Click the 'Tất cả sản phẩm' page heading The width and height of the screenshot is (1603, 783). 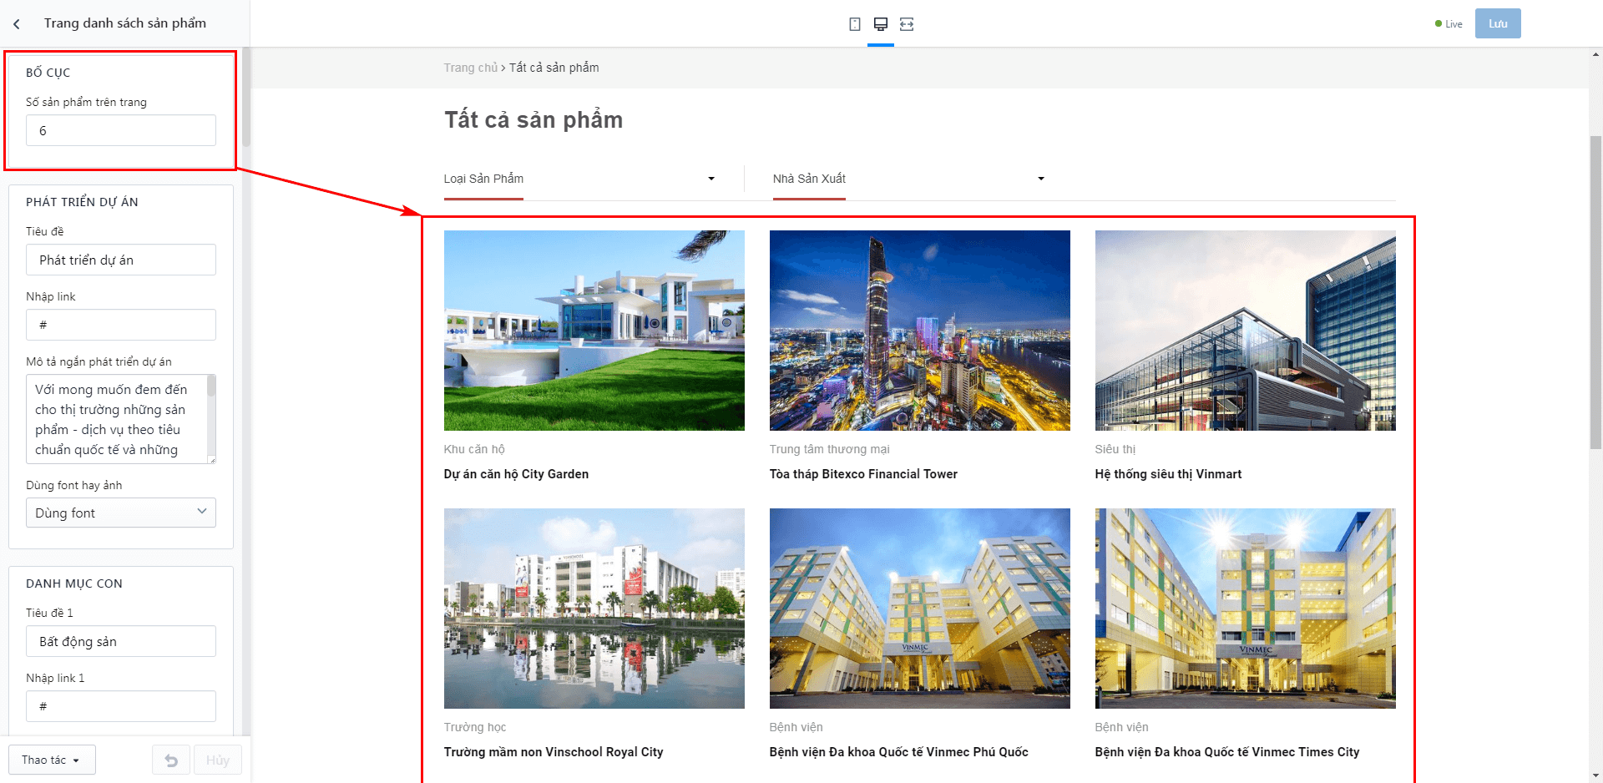click(x=533, y=120)
